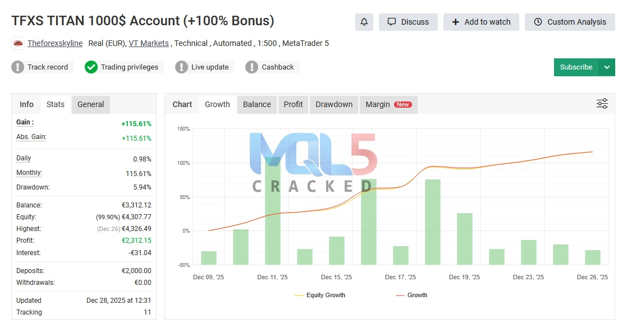Open Custom Analysis with clock icon
627x323 pixels.
[x=570, y=22]
